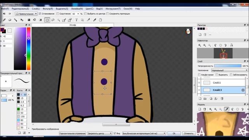Duplicate the current layer
249x140 pixels.
point(211,98)
